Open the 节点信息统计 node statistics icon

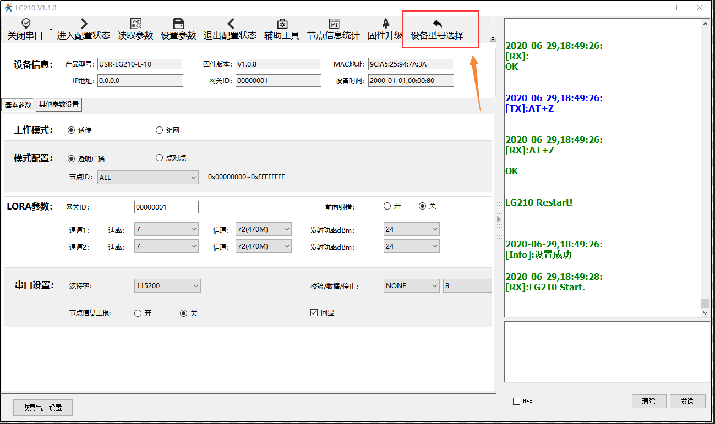(x=334, y=24)
